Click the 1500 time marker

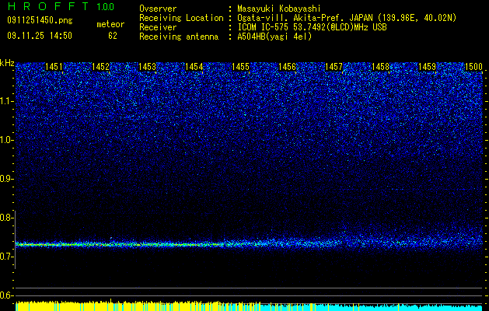[x=473, y=67]
